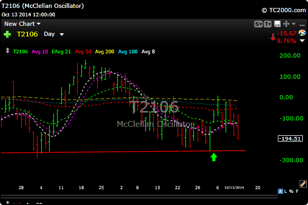Click the 29 date label on time axis
Screen dimensions: 308x205
click(x=198, y=188)
